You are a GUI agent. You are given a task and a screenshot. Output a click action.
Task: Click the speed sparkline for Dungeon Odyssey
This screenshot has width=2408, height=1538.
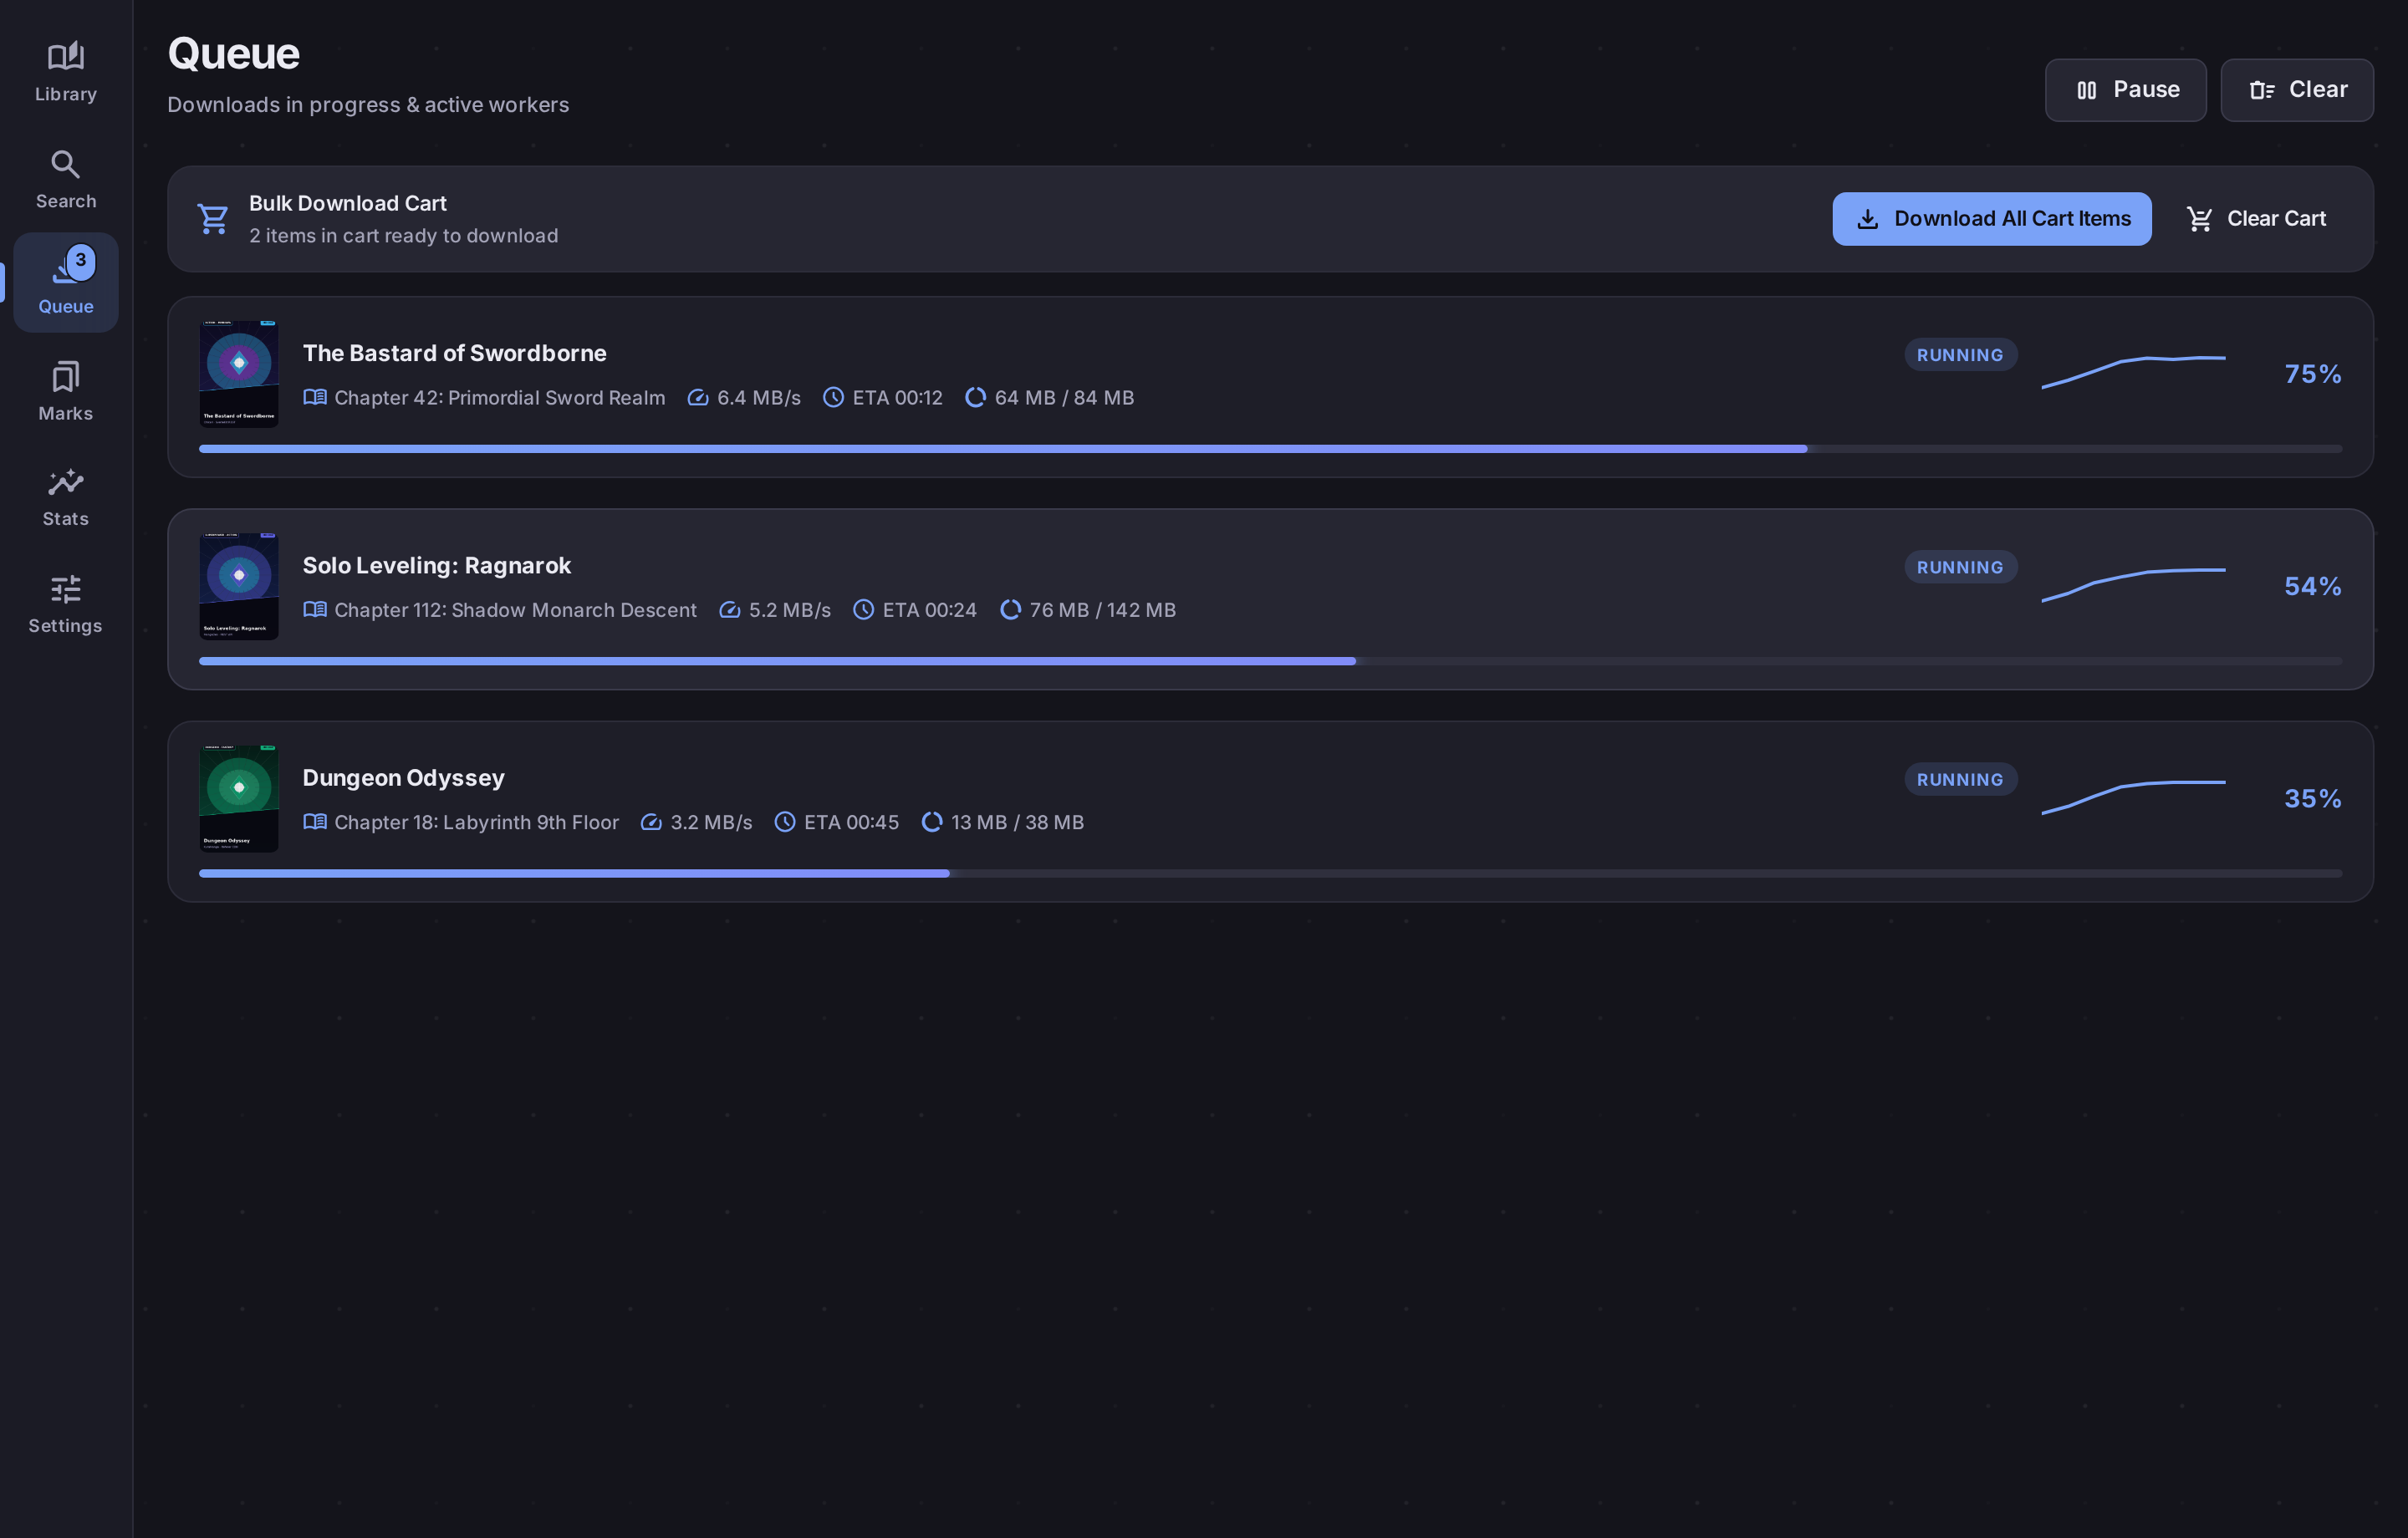point(2133,797)
